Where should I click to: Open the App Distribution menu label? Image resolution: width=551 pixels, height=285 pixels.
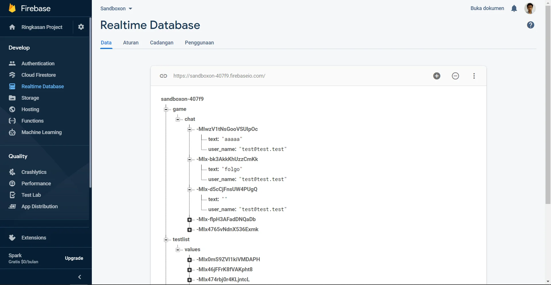coord(40,206)
